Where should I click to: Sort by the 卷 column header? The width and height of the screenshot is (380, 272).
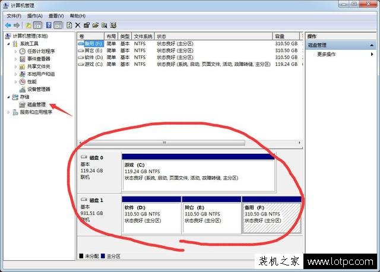click(91, 36)
